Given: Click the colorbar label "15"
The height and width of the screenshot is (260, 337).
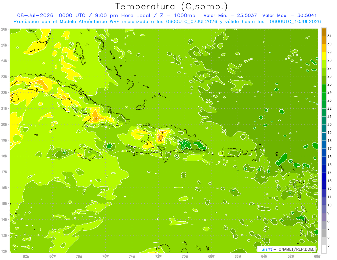Looking at the screenshot, I should 330,165.
